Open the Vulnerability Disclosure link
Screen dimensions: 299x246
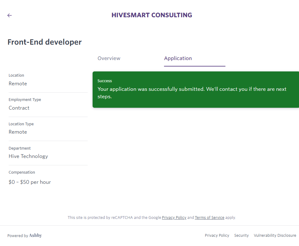click(x=275, y=236)
